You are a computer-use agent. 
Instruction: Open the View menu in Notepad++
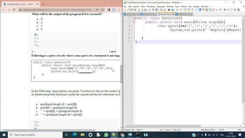[x=143, y=7]
